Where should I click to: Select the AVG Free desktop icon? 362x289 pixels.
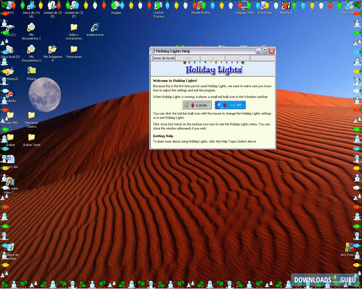(x=350, y=248)
